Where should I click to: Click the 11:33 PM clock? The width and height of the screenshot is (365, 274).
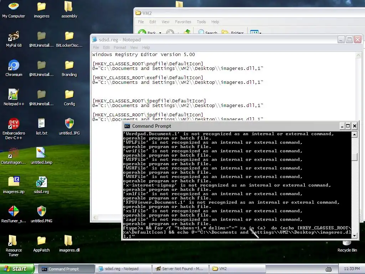click(x=352, y=269)
